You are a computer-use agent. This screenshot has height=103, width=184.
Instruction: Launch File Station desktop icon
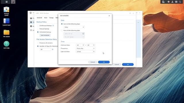[x=6, y=33]
